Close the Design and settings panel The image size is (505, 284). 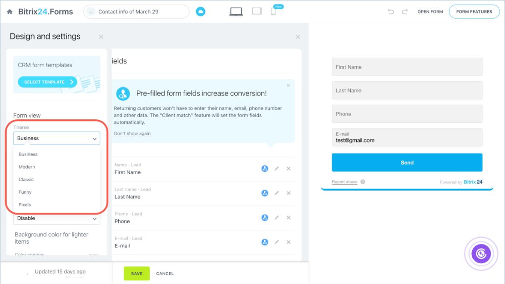(x=101, y=37)
